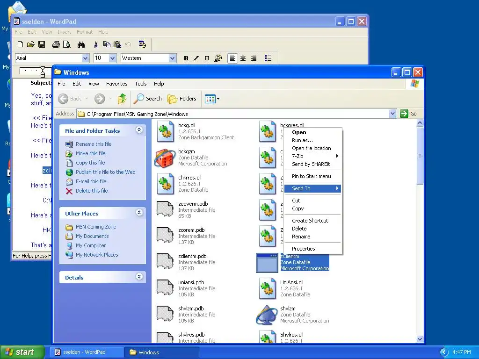Click the system tray expand arrow
This screenshot has height=359, width=479.
[444, 352]
